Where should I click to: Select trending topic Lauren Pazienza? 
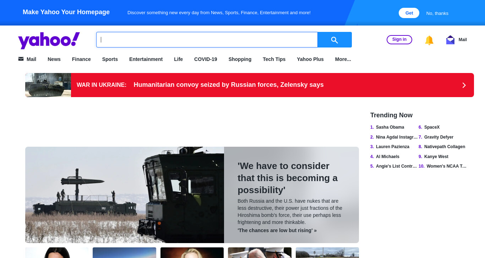tap(393, 147)
